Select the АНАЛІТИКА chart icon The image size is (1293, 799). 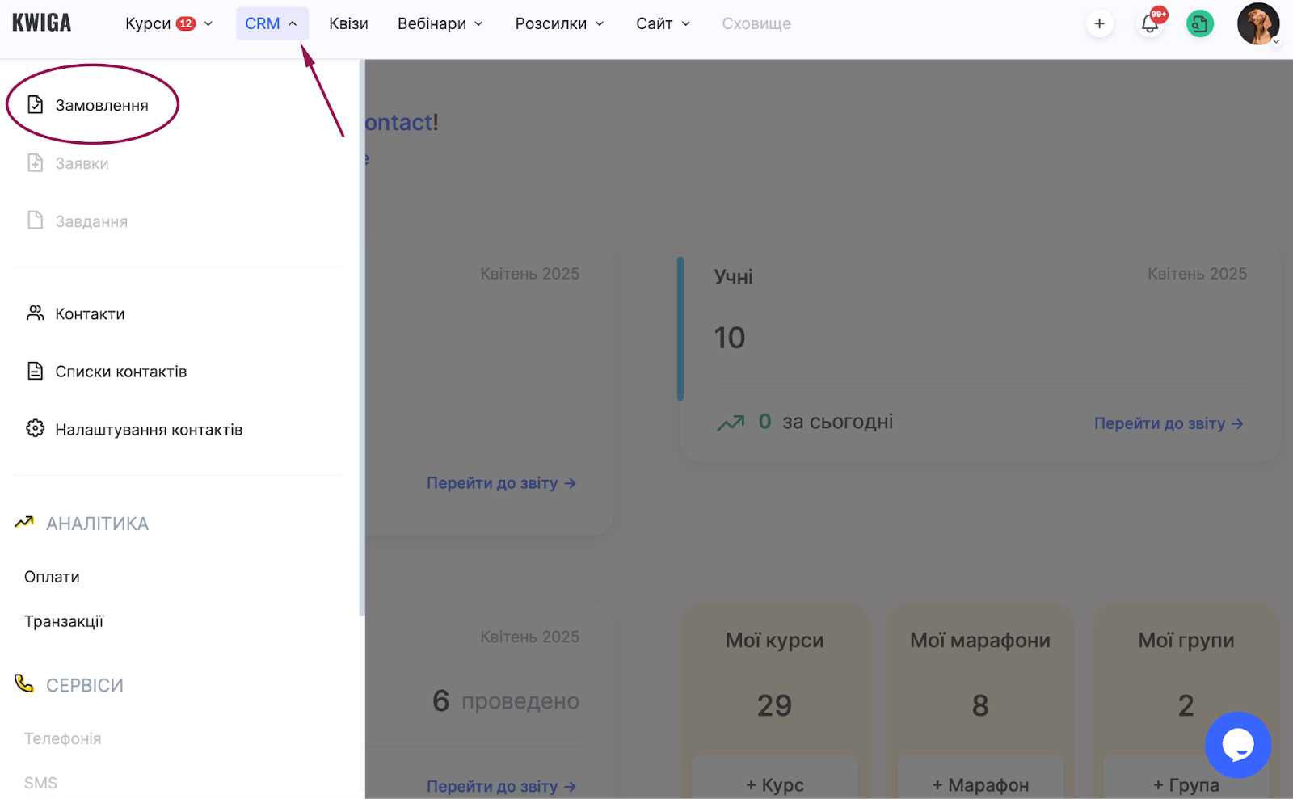click(x=24, y=522)
